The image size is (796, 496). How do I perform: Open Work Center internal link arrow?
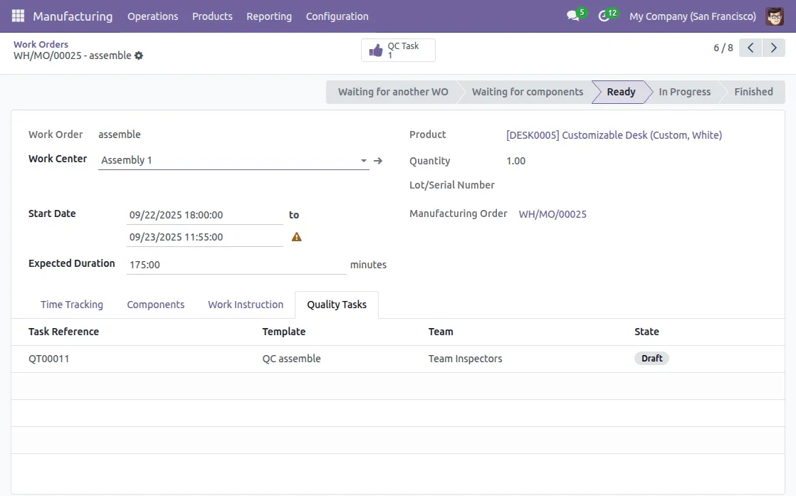(x=378, y=161)
